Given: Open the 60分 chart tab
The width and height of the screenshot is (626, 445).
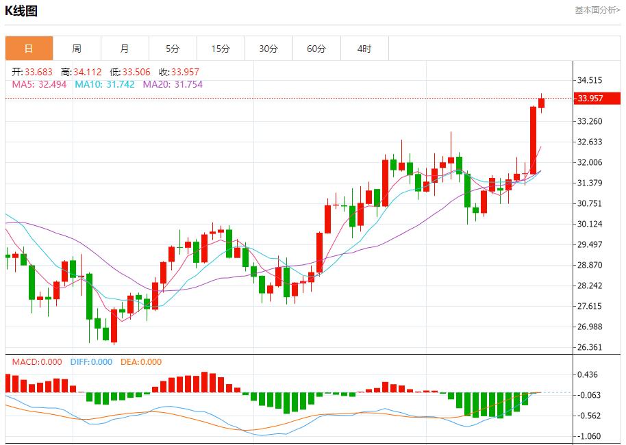Looking at the screenshot, I should (x=316, y=49).
